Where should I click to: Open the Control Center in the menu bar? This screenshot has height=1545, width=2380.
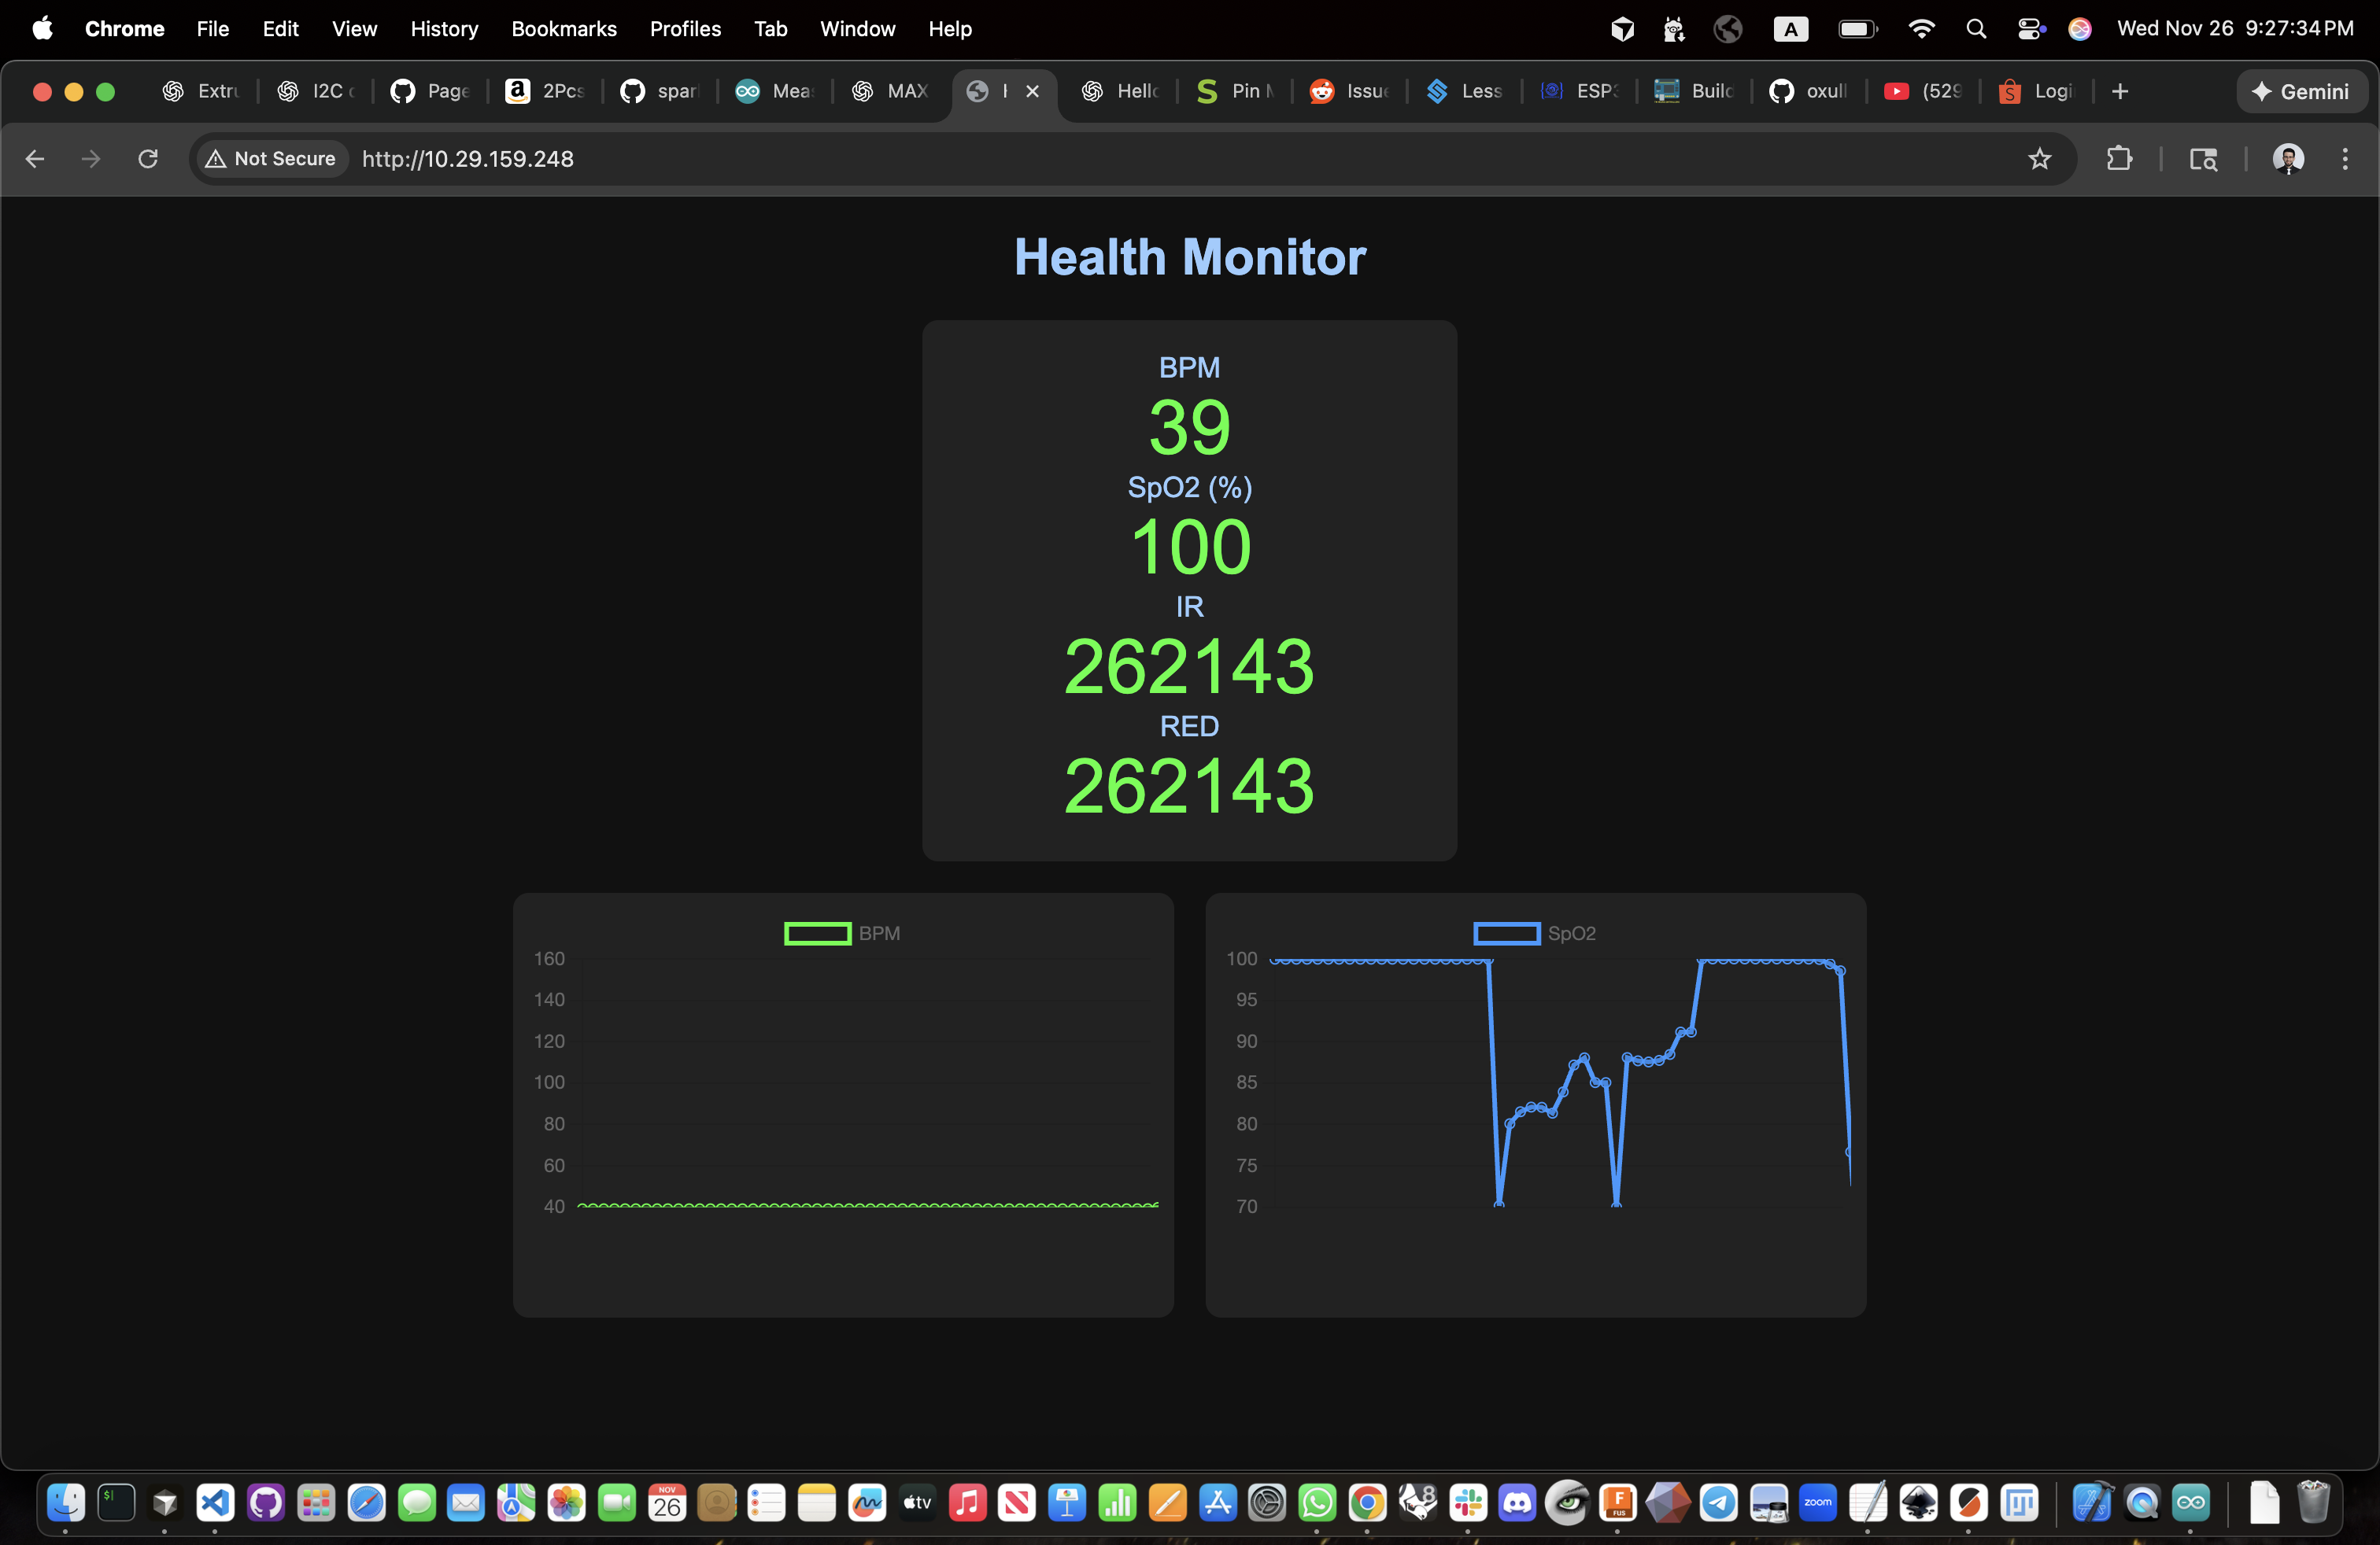coord(2030,28)
